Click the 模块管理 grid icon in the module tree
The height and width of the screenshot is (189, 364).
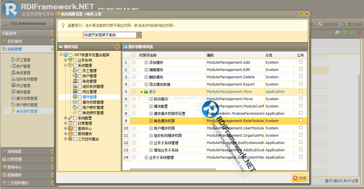click(75, 97)
